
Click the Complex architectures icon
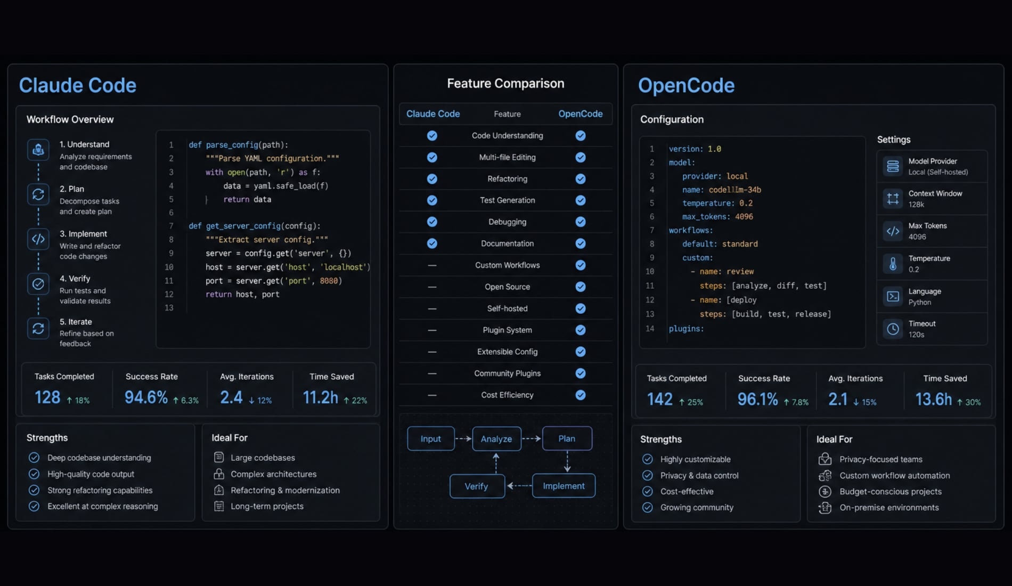(x=219, y=474)
